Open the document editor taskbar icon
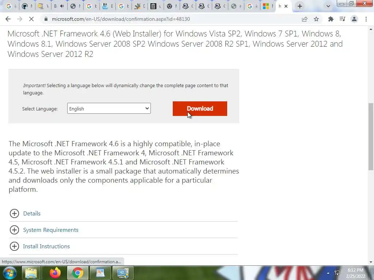This screenshot has width=374, height=280. pyautogui.click(x=100, y=273)
